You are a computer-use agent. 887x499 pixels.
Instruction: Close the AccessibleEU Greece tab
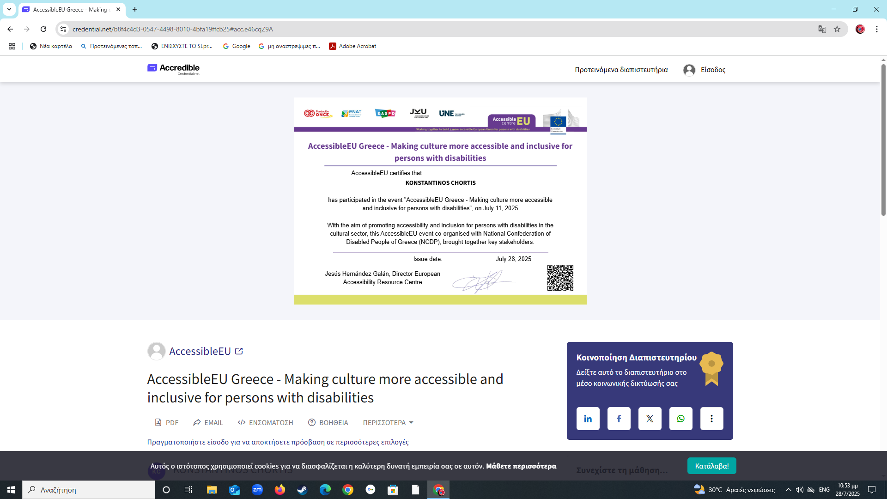[118, 9]
